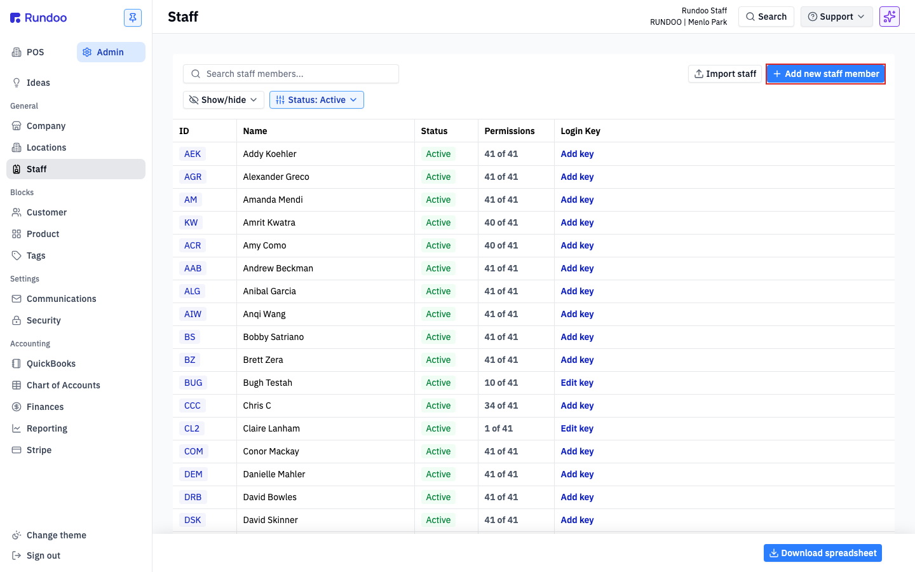The image size is (915, 572).
Task: Switch to the Admin tab
Action: click(x=111, y=52)
